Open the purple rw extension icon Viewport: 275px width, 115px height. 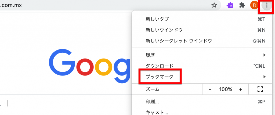[x=230, y=5]
